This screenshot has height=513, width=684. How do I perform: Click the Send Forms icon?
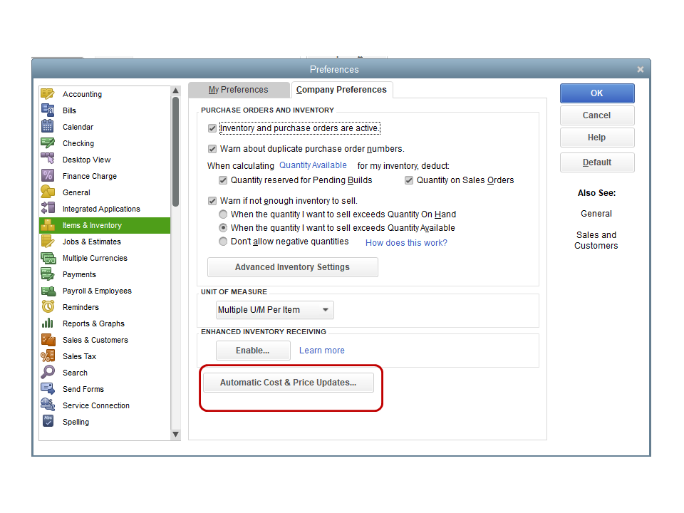(x=48, y=389)
